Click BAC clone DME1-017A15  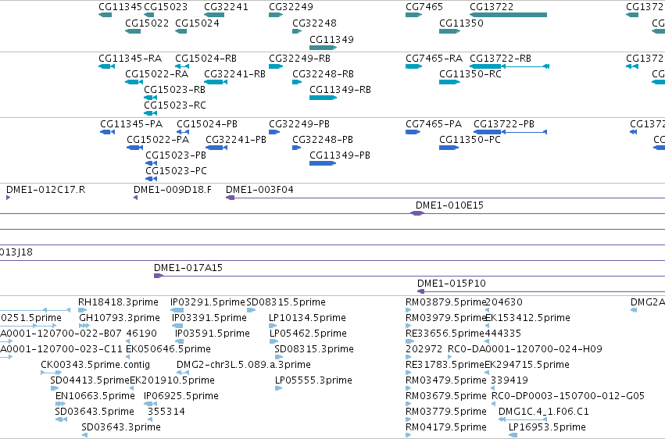[x=188, y=268]
